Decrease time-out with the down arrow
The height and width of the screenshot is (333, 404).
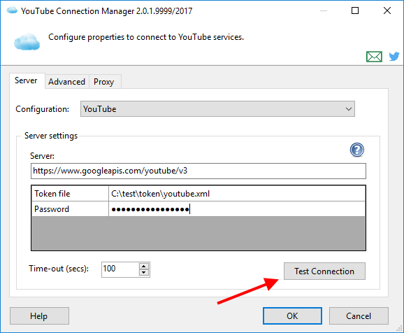pos(144,273)
